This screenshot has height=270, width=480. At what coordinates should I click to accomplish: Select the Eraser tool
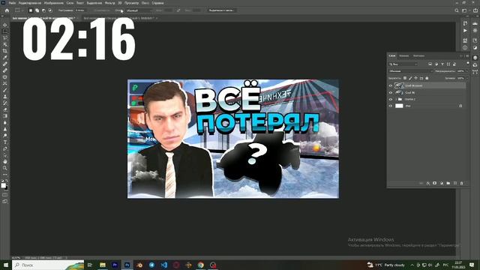coord(5,109)
